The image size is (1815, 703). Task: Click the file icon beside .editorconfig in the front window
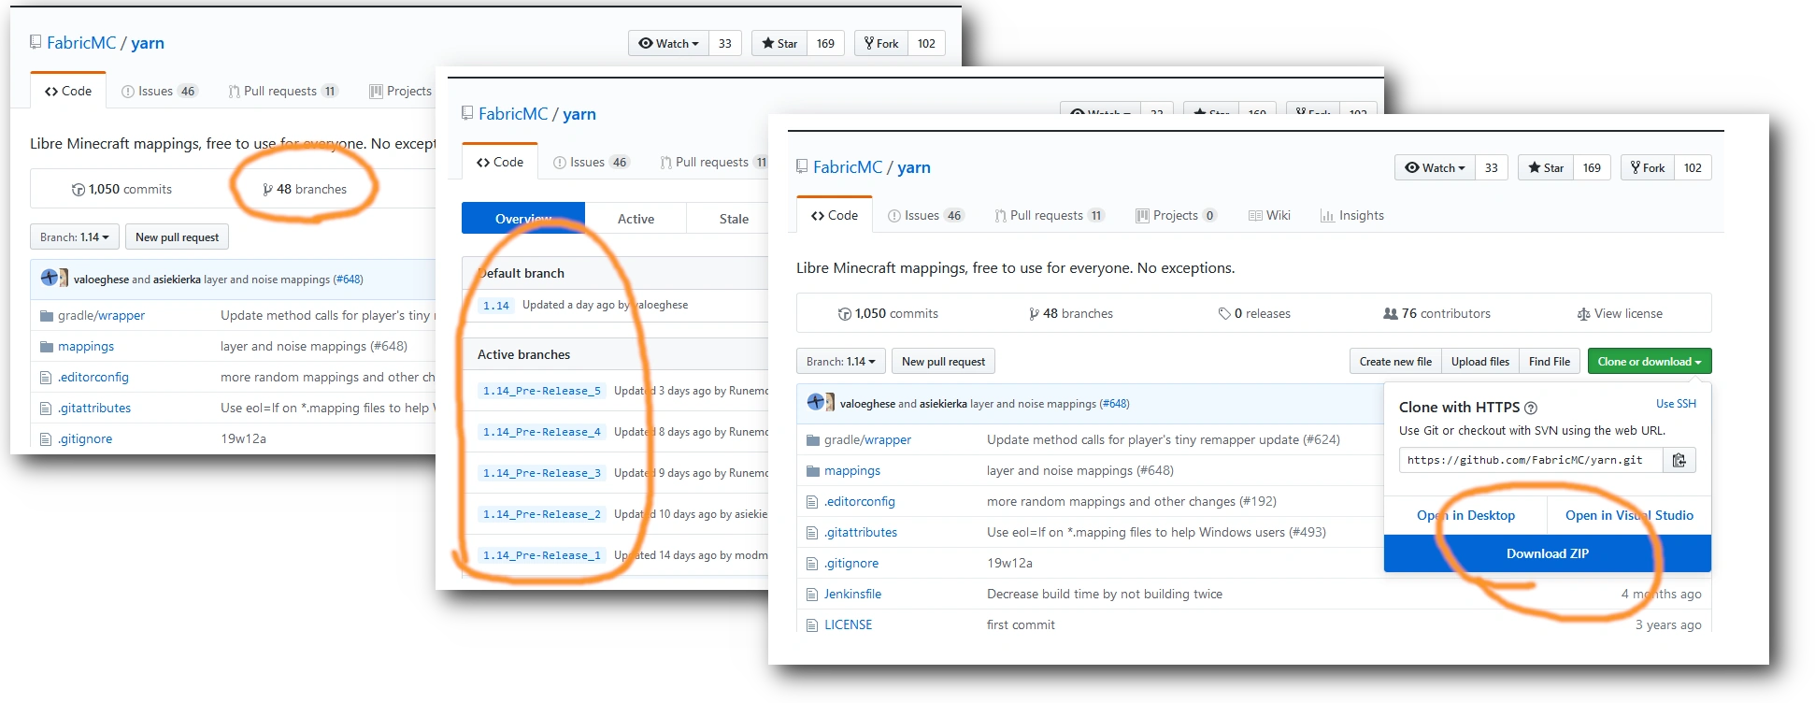click(812, 502)
